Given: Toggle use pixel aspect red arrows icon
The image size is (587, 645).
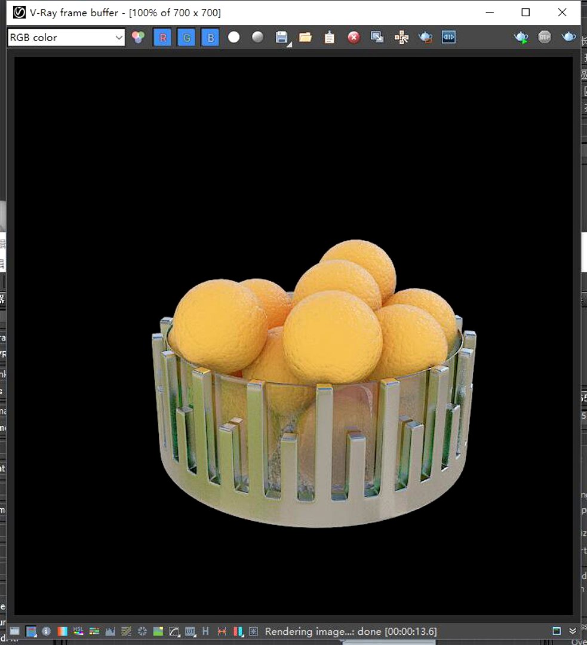Looking at the screenshot, I should [222, 631].
